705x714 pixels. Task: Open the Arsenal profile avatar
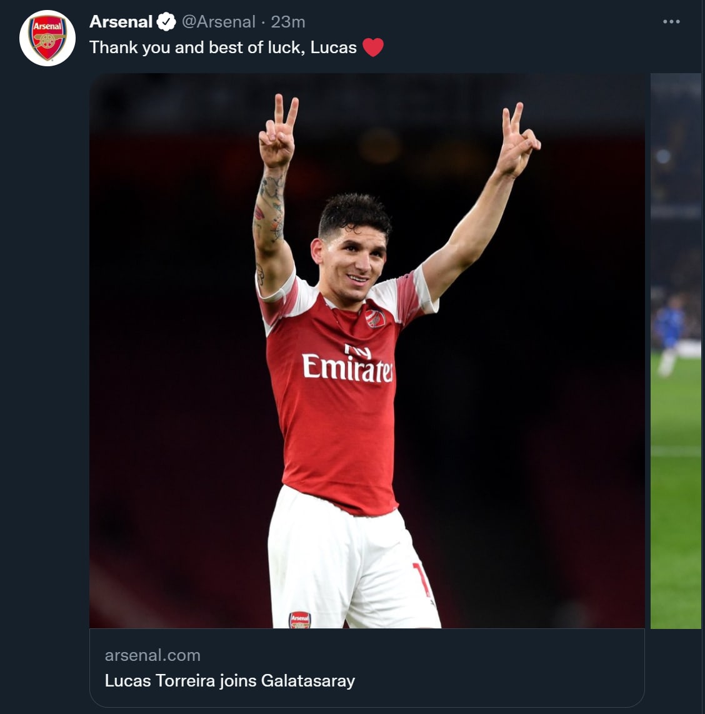tap(47, 38)
